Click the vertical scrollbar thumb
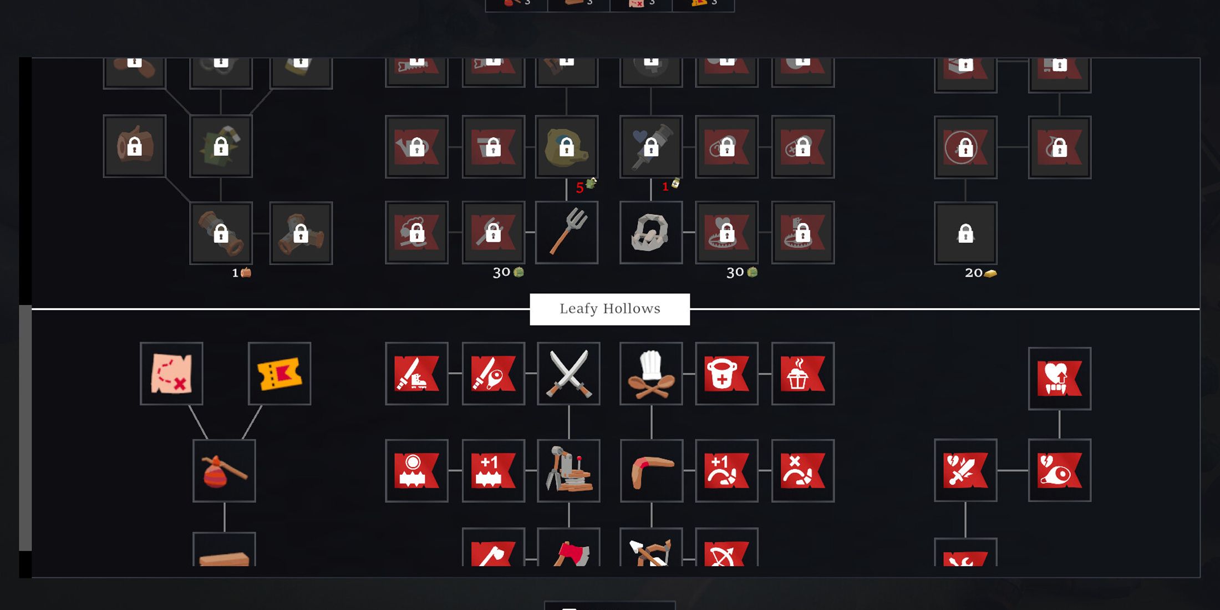 click(26, 428)
